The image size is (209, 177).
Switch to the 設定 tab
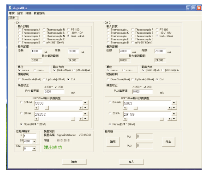tap(13, 18)
